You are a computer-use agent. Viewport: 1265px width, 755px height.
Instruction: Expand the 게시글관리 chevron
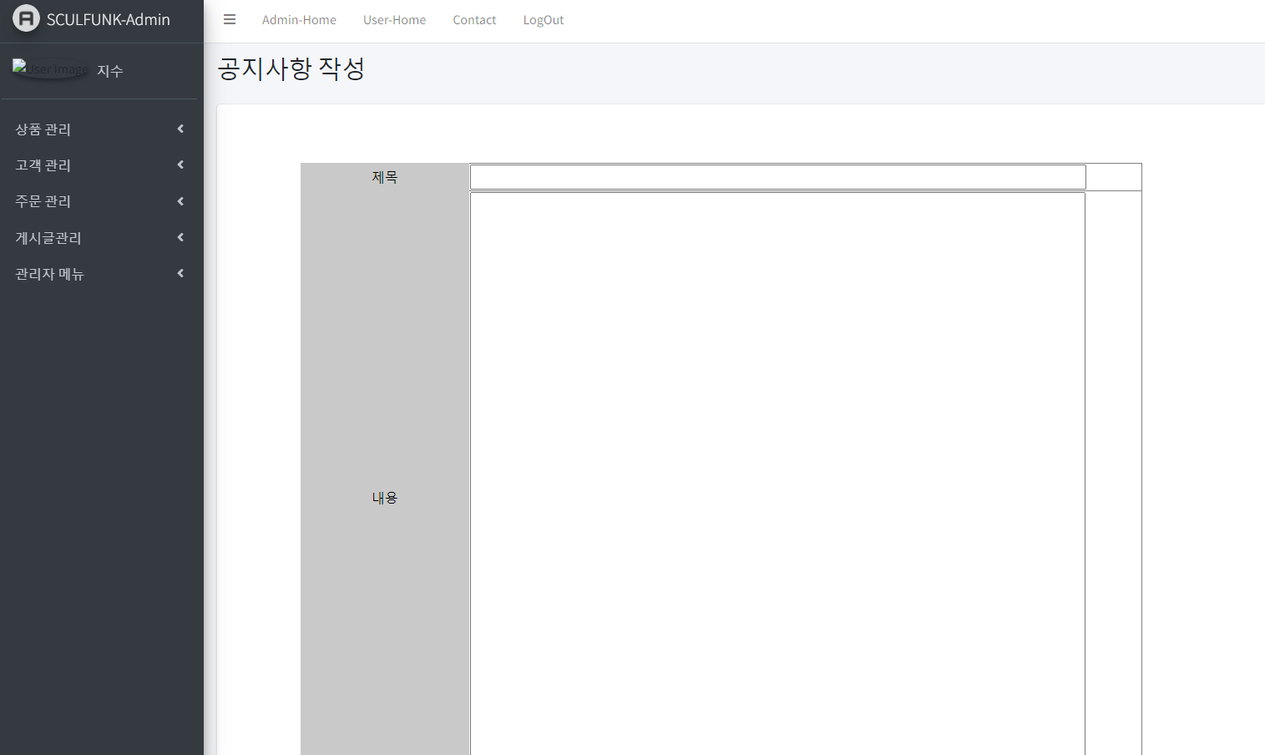click(x=180, y=237)
